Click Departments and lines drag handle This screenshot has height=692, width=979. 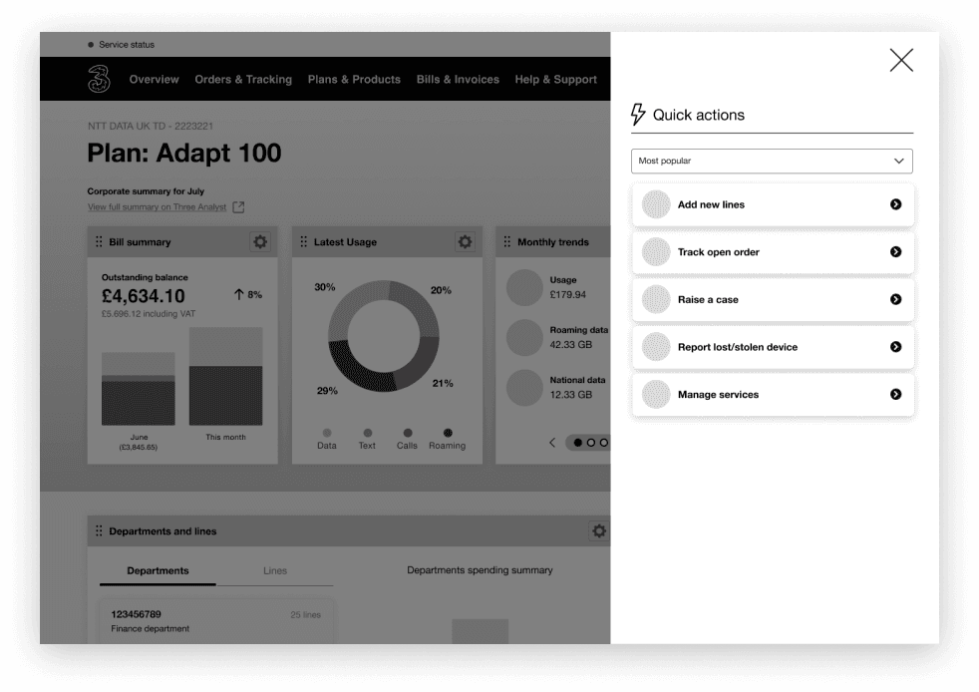(x=99, y=530)
